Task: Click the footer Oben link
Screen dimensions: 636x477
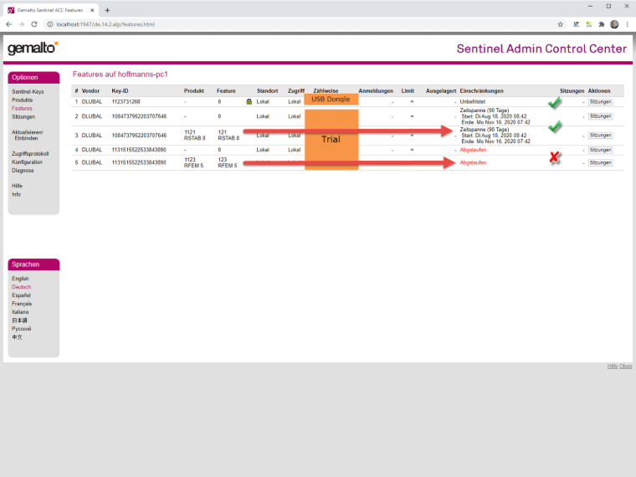Action: coord(625,367)
